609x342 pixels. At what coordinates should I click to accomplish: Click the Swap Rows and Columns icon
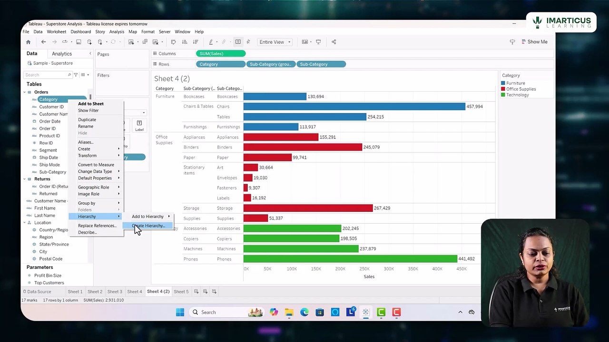coord(173,42)
